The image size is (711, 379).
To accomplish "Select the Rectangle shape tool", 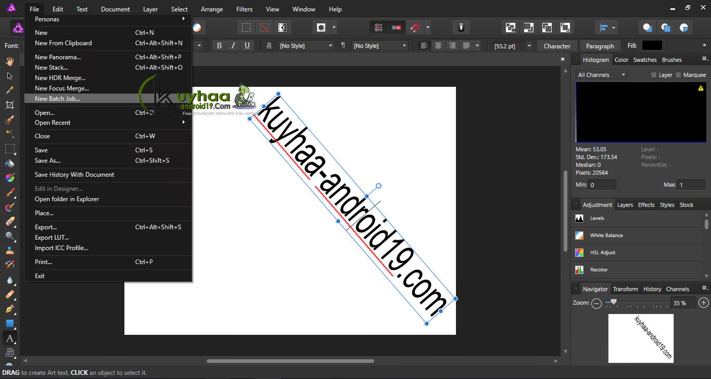I will (x=9, y=323).
